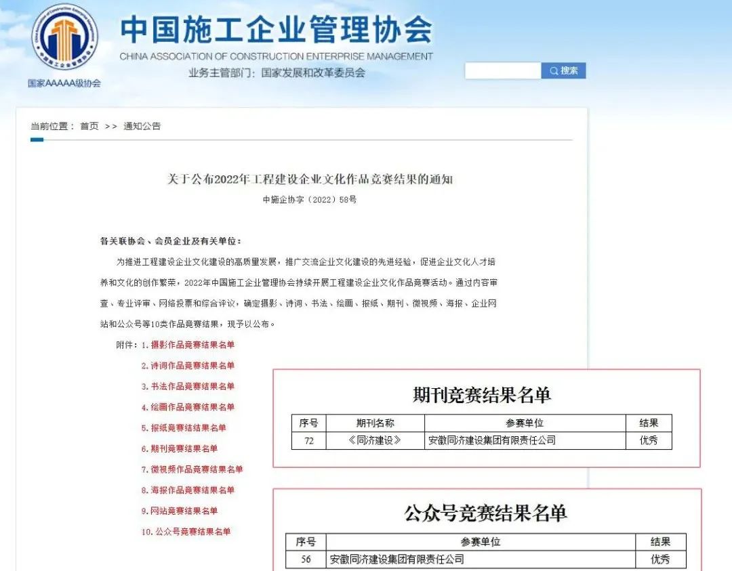Click the notice headline about 2022 竞赛结果
The image size is (732, 571).
pos(309,179)
